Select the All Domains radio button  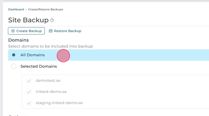pyautogui.click(x=14, y=55)
